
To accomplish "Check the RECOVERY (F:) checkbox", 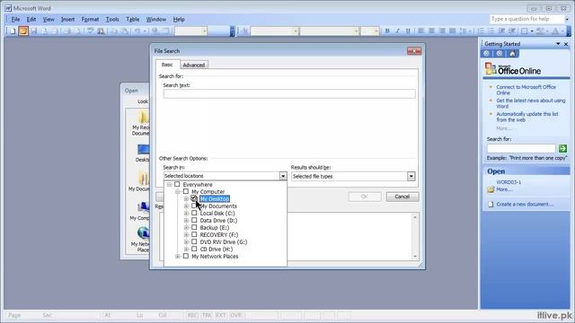I will point(194,234).
